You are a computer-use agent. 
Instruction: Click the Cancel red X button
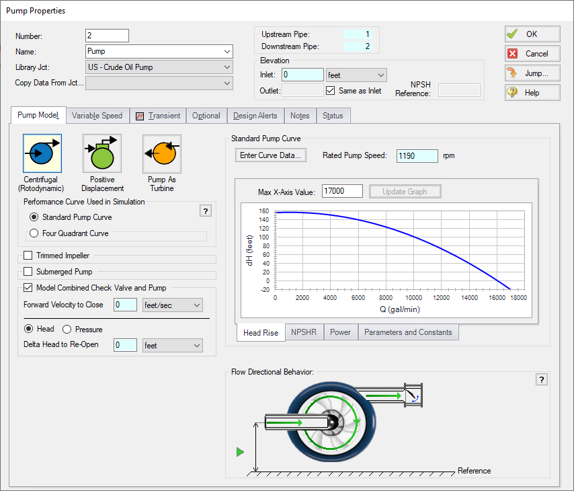pyautogui.click(x=532, y=53)
